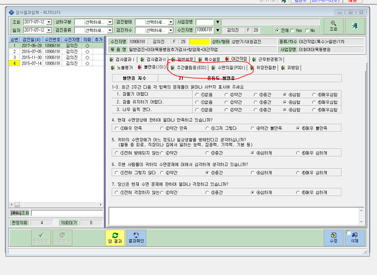Expand the 상하구분 dropdown
The width and height of the screenshot is (377, 275).
(x=110, y=22)
